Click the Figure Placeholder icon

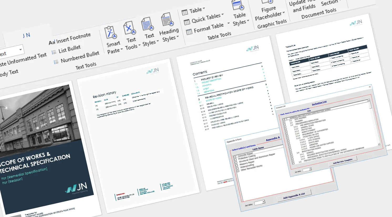click(x=267, y=2)
